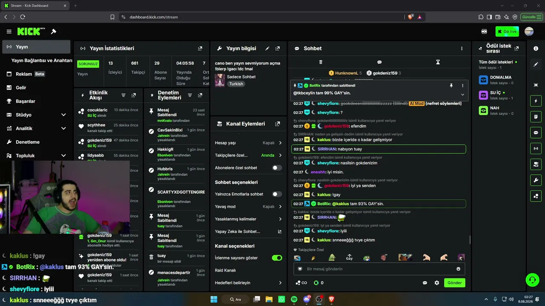Send the message with Gönder button
Viewport: 545px width, 306px height.
(x=454, y=283)
